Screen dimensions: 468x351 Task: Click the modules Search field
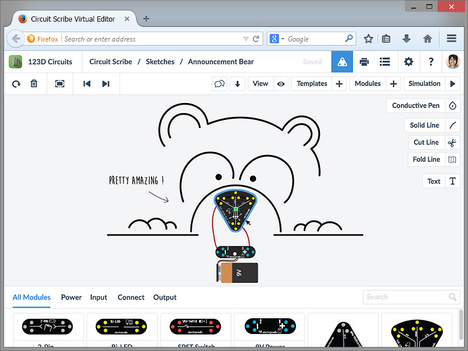(411, 297)
